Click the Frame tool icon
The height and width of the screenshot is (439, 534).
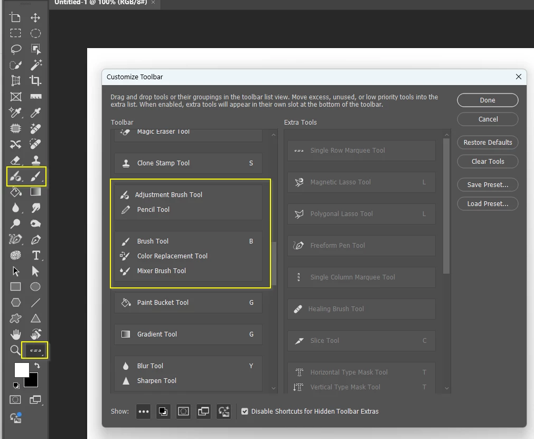point(16,97)
